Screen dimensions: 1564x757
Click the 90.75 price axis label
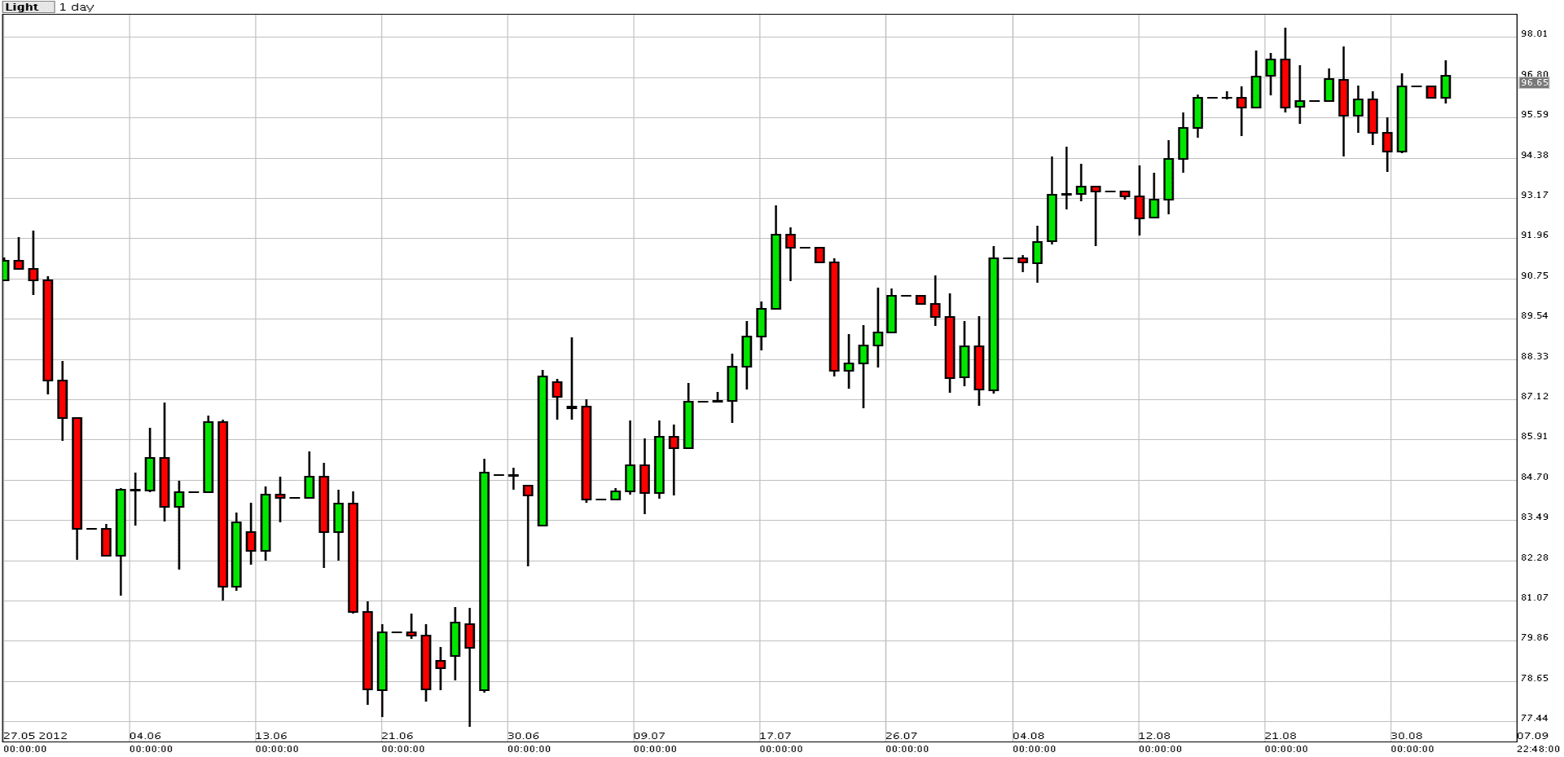[x=1534, y=275]
